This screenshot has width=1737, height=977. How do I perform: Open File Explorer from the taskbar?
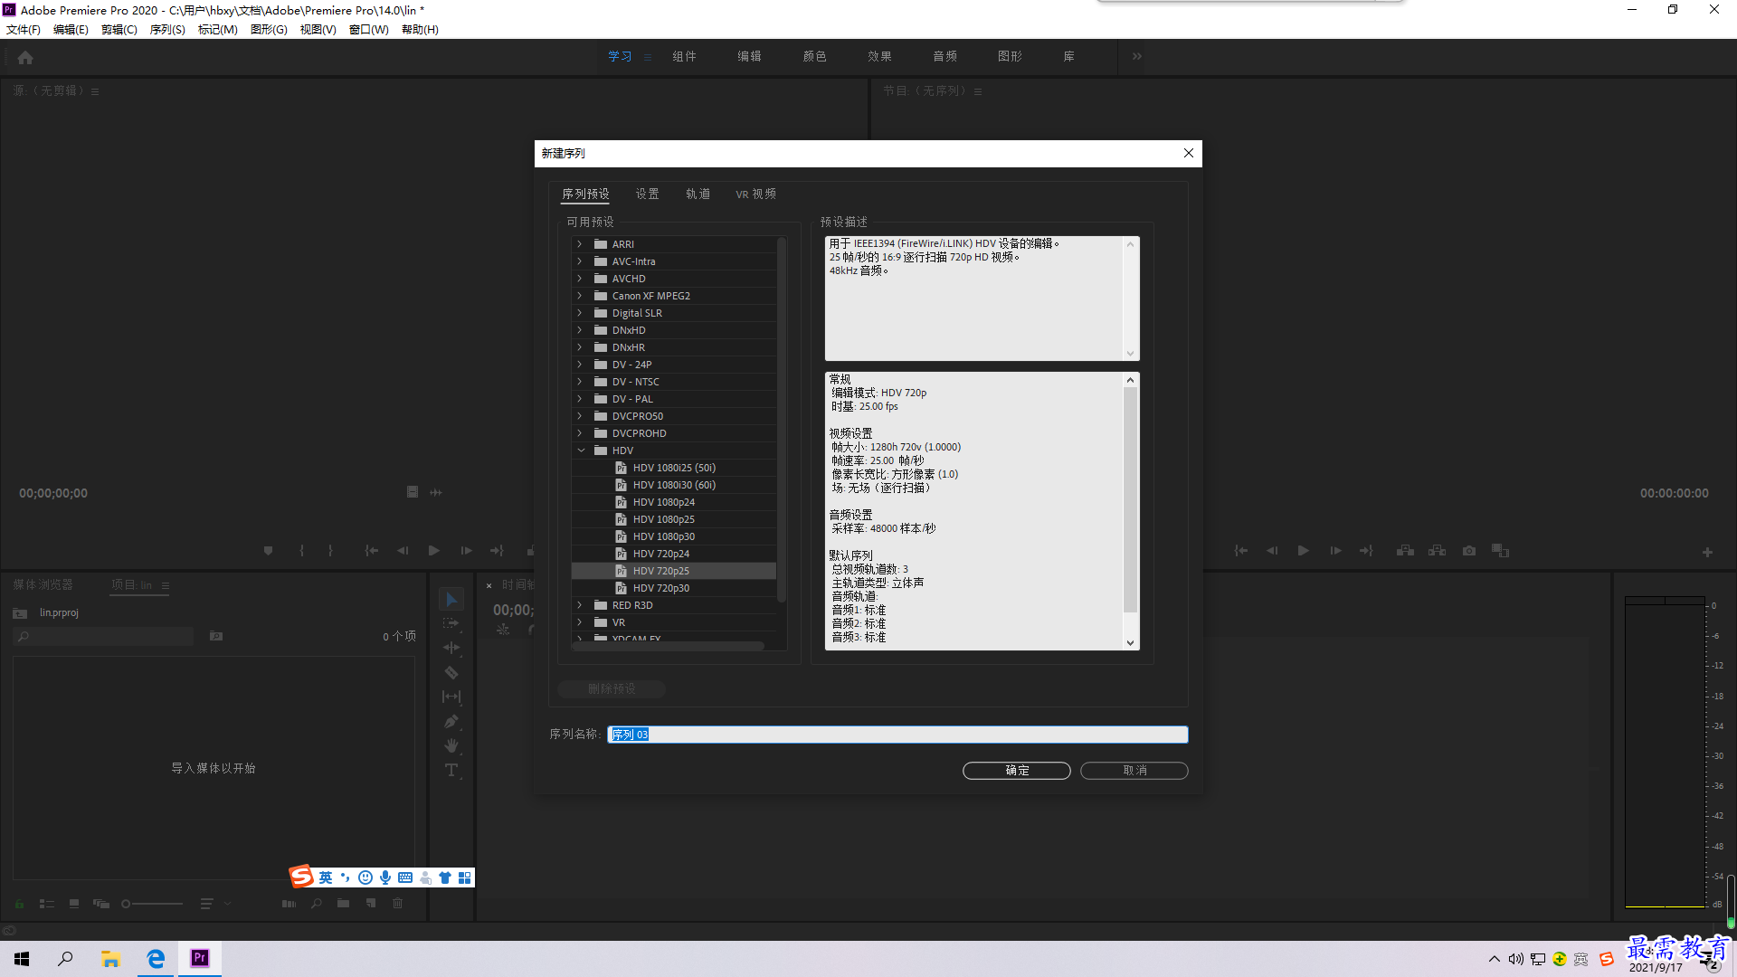(x=110, y=959)
